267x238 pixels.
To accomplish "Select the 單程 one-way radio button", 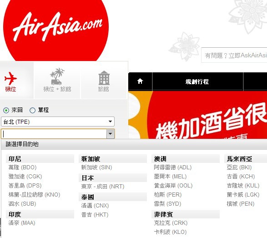I will (32, 111).
